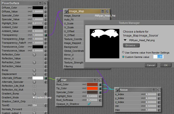Image resolution: width=174 pixels, height=114 pixels.
Task: Open texture file dropdown P8Ryan_Head_Pat.png
Action: pos(125,40)
